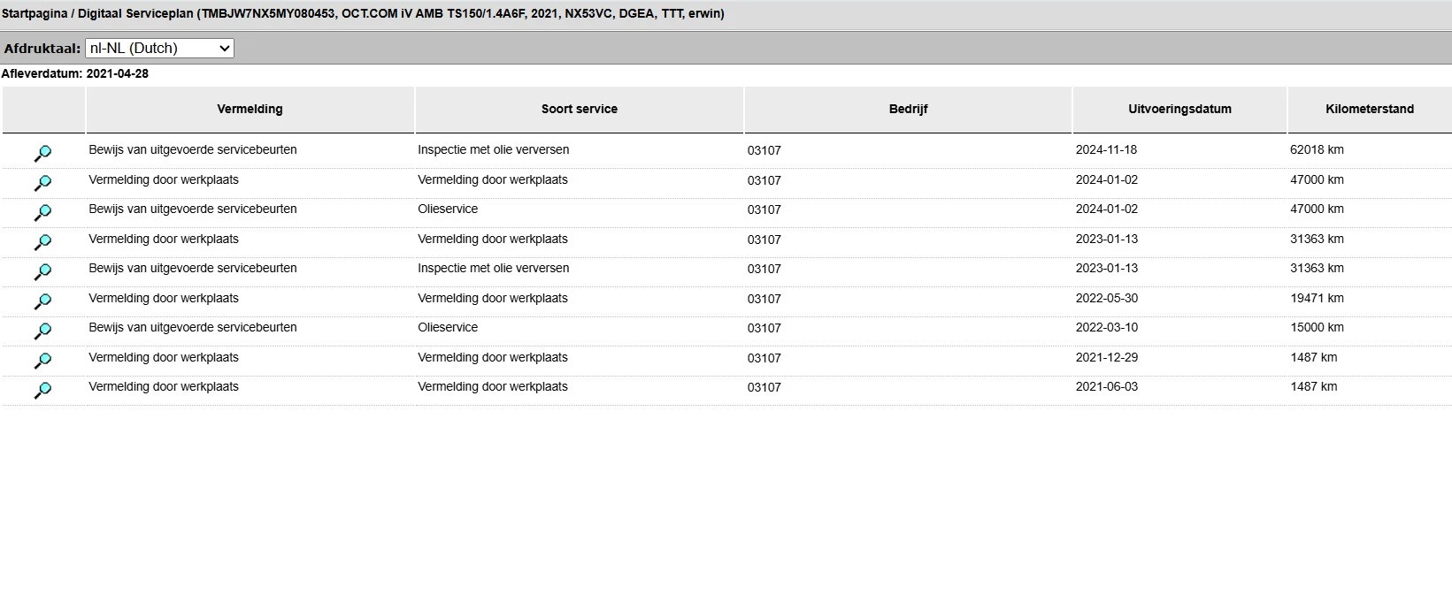Click the Afleverdatum 2021-04-28 label
This screenshot has height=594, width=1452.
(75, 74)
